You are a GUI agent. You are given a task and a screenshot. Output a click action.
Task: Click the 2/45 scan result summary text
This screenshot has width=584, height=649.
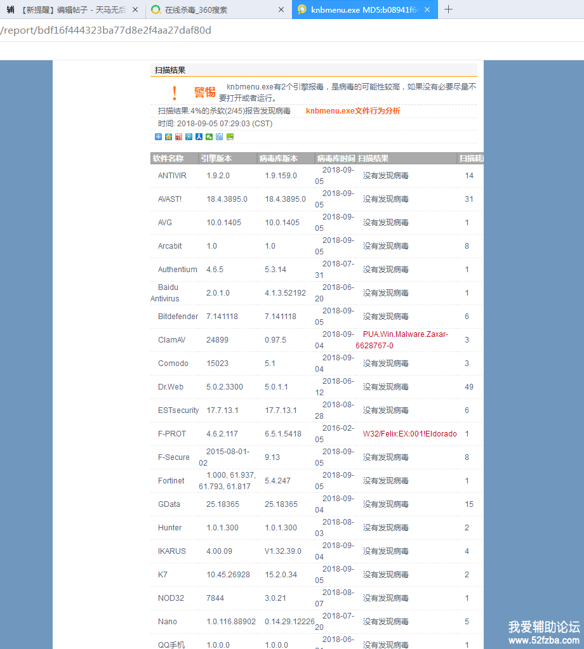point(224,111)
